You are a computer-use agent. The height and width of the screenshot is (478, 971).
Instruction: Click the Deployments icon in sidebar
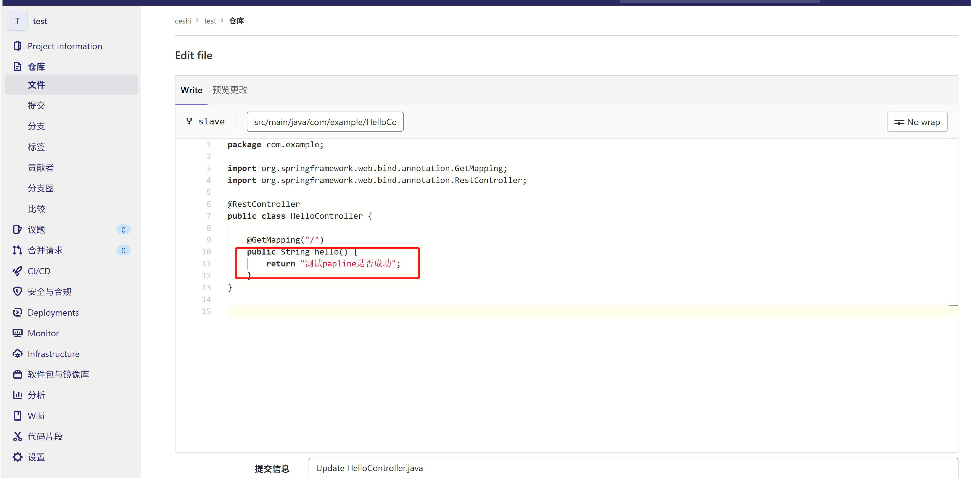click(x=17, y=313)
